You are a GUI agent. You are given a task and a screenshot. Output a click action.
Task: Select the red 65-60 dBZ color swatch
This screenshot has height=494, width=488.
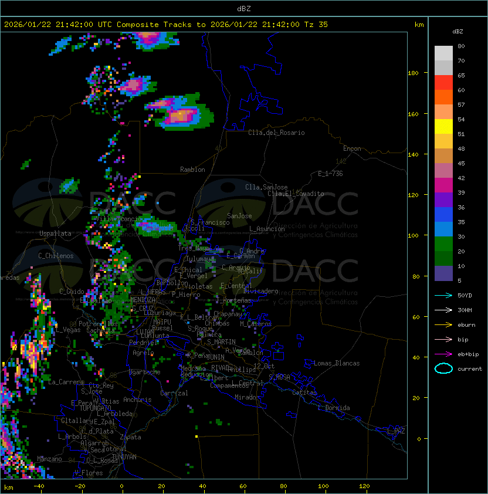[x=443, y=83]
